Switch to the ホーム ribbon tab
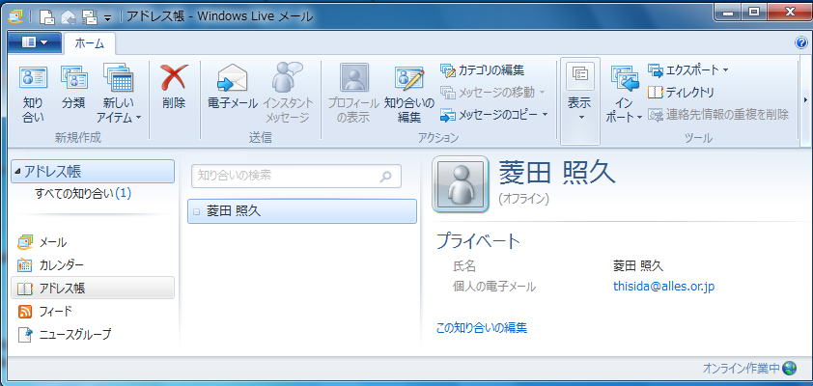Viewport: 813px width, 386px height. [89, 43]
